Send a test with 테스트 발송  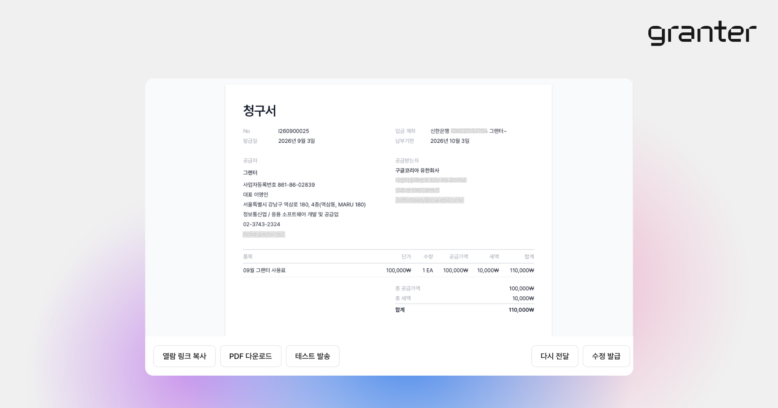pos(312,356)
